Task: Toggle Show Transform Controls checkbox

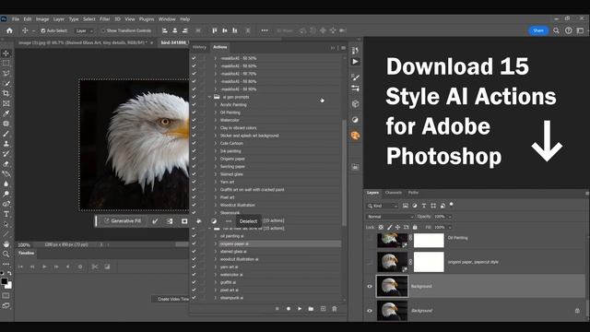Action: (x=103, y=30)
